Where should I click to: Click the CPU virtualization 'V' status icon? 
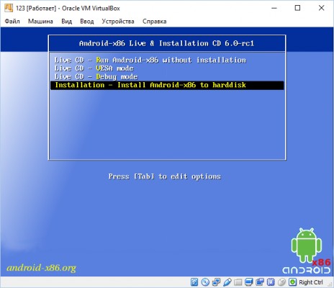pyautogui.click(x=271, y=282)
